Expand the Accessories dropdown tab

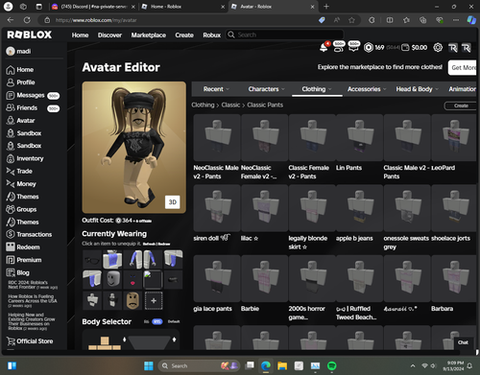pos(367,89)
